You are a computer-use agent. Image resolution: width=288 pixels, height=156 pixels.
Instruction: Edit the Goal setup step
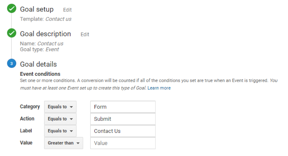point(67,10)
